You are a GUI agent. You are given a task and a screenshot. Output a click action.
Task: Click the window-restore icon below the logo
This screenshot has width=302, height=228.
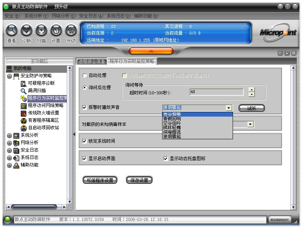point(287,53)
